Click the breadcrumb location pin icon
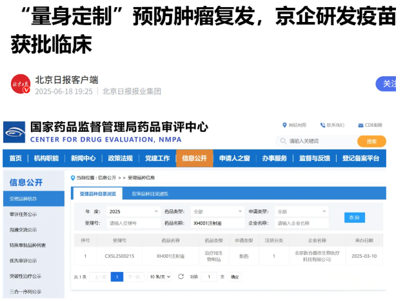405x301 pixels. pyautogui.click(x=73, y=177)
